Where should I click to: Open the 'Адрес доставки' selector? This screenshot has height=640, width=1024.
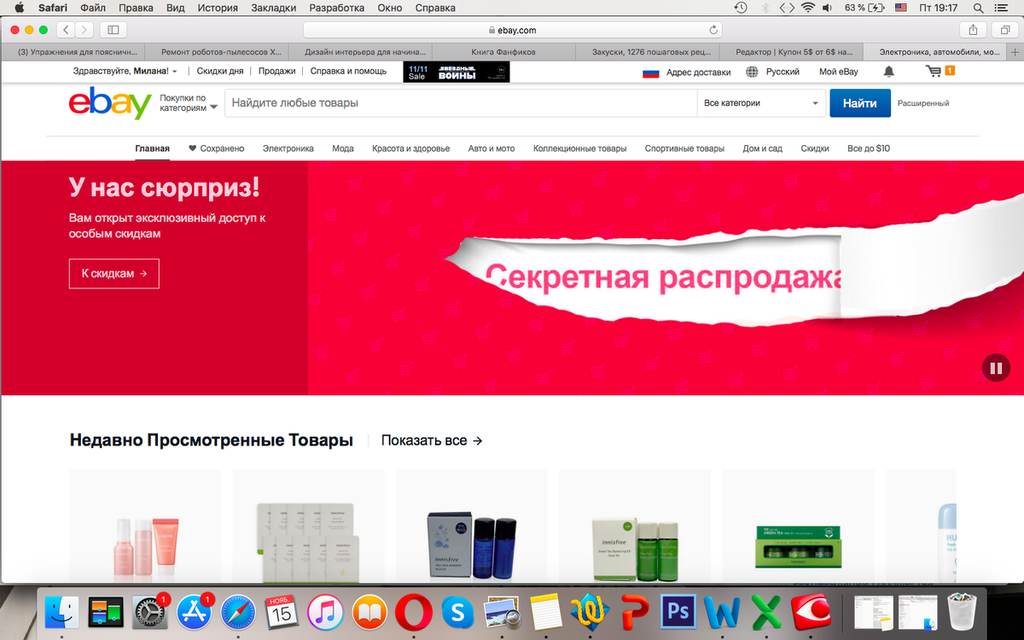687,72
